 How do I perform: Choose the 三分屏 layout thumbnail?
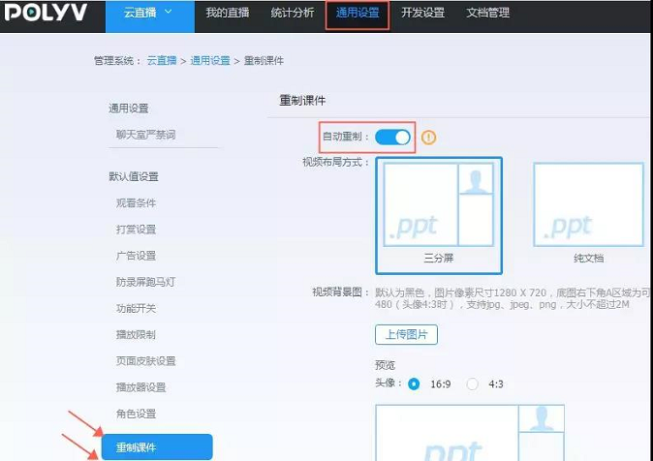[x=438, y=216]
